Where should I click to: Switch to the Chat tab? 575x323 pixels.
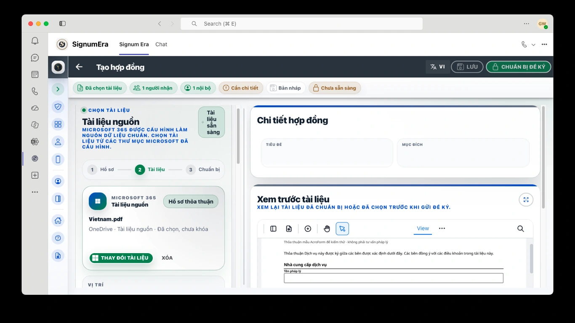point(161,44)
